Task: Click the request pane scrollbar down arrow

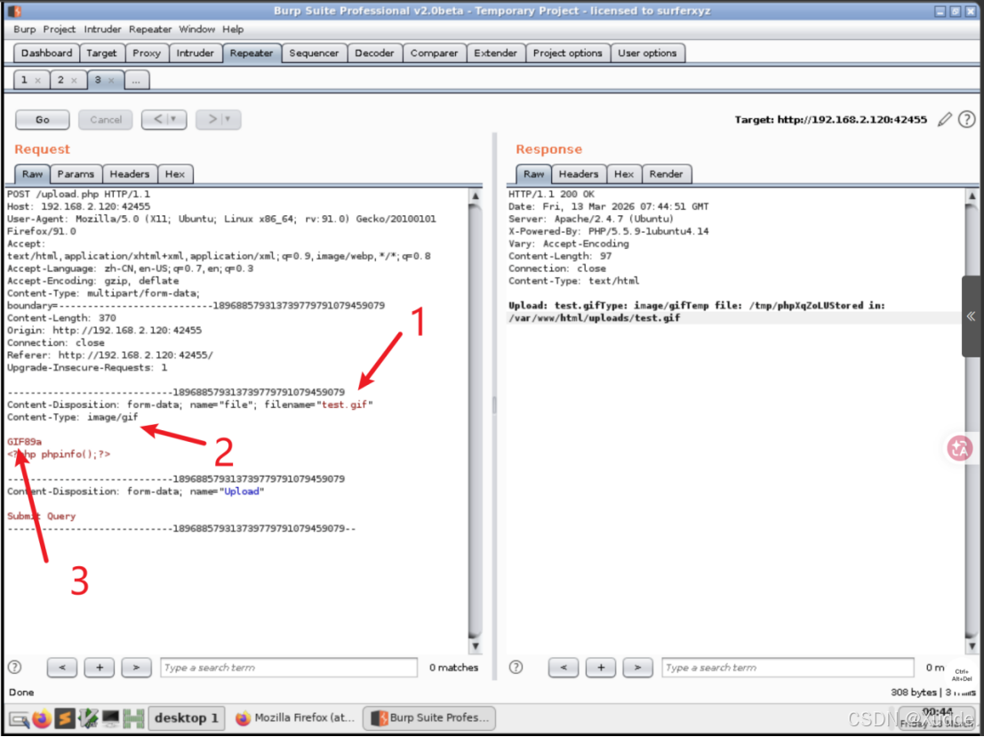Action: (x=475, y=646)
